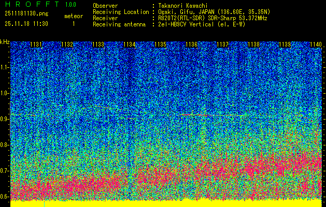This screenshot has width=326, height=207.
Task: Click the 1135 time marker
Action: (x=160, y=45)
